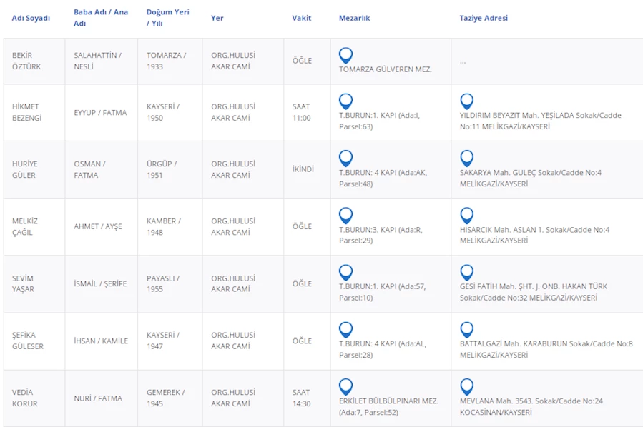Open Gesi Fatih Mah. address location pin

(x=466, y=272)
